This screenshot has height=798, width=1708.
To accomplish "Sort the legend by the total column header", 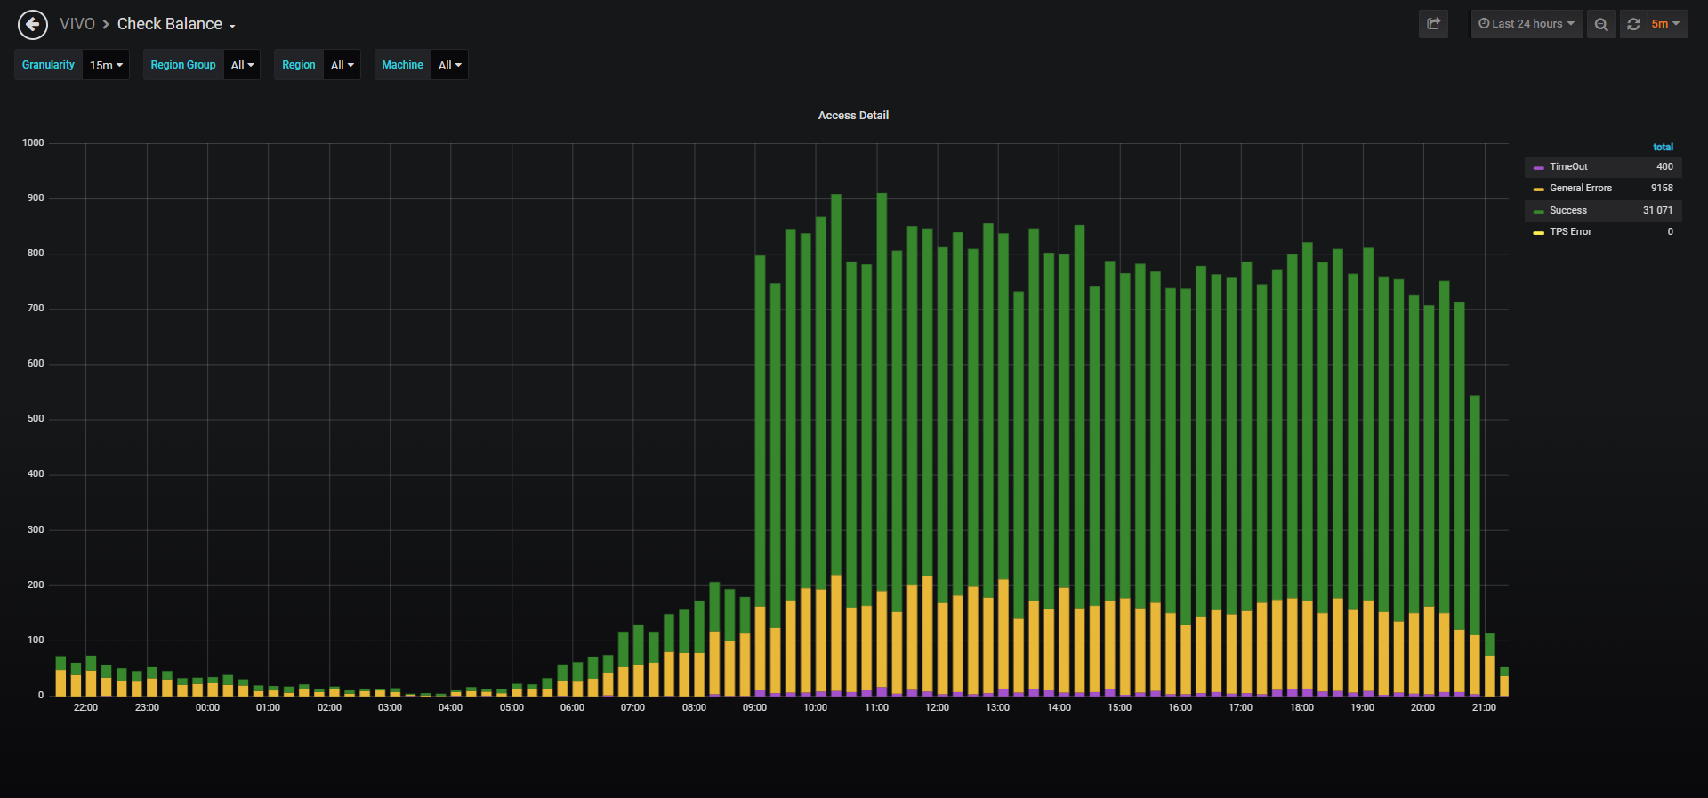I will (x=1663, y=147).
